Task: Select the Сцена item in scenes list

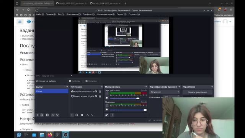Action: coord(52,91)
